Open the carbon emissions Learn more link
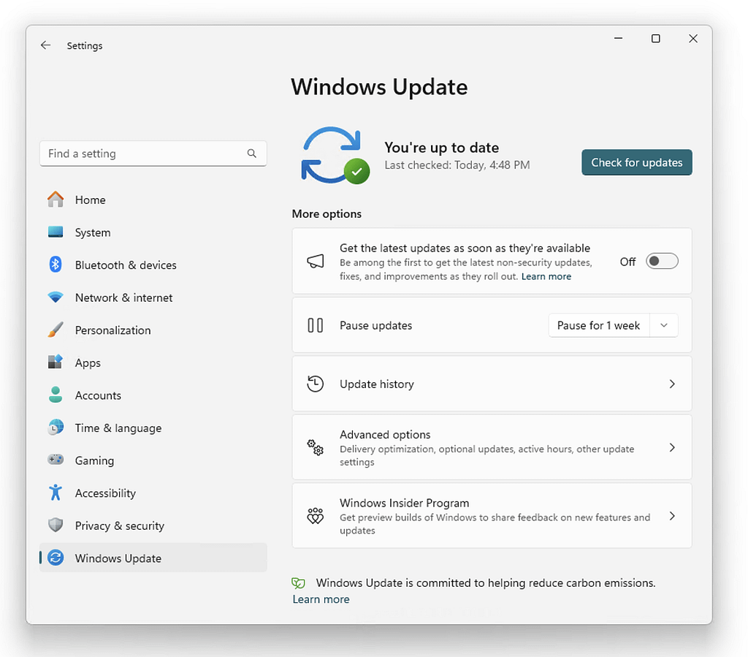Image resolution: width=748 pixels, height=657 pixels. pyautogui.click(x=321, y=599)
